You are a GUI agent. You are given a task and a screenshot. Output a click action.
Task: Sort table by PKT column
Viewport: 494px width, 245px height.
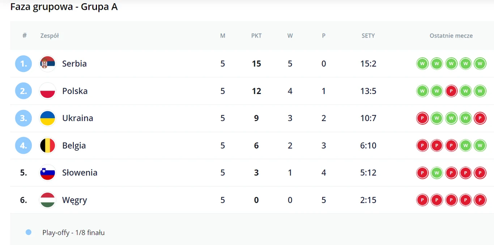[x=256, y=36]
